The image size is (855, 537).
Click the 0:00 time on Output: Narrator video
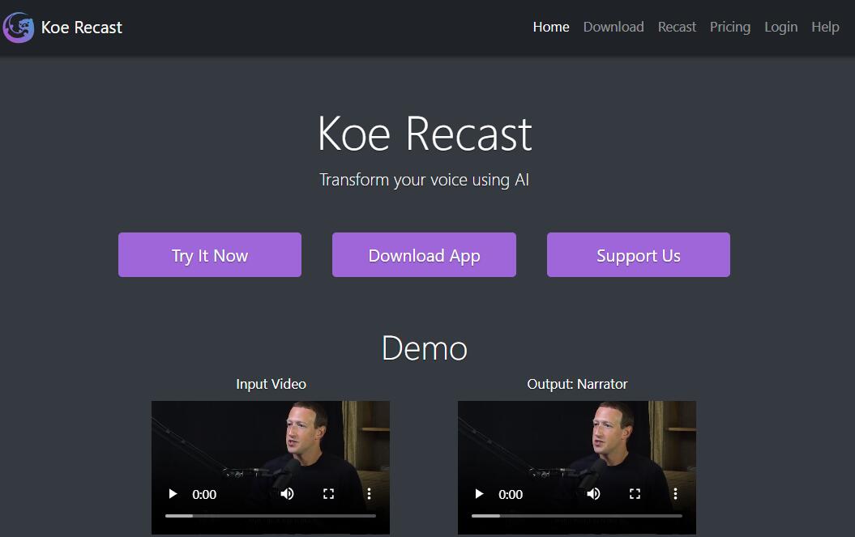pyautogui.click(x=511, y=494)
